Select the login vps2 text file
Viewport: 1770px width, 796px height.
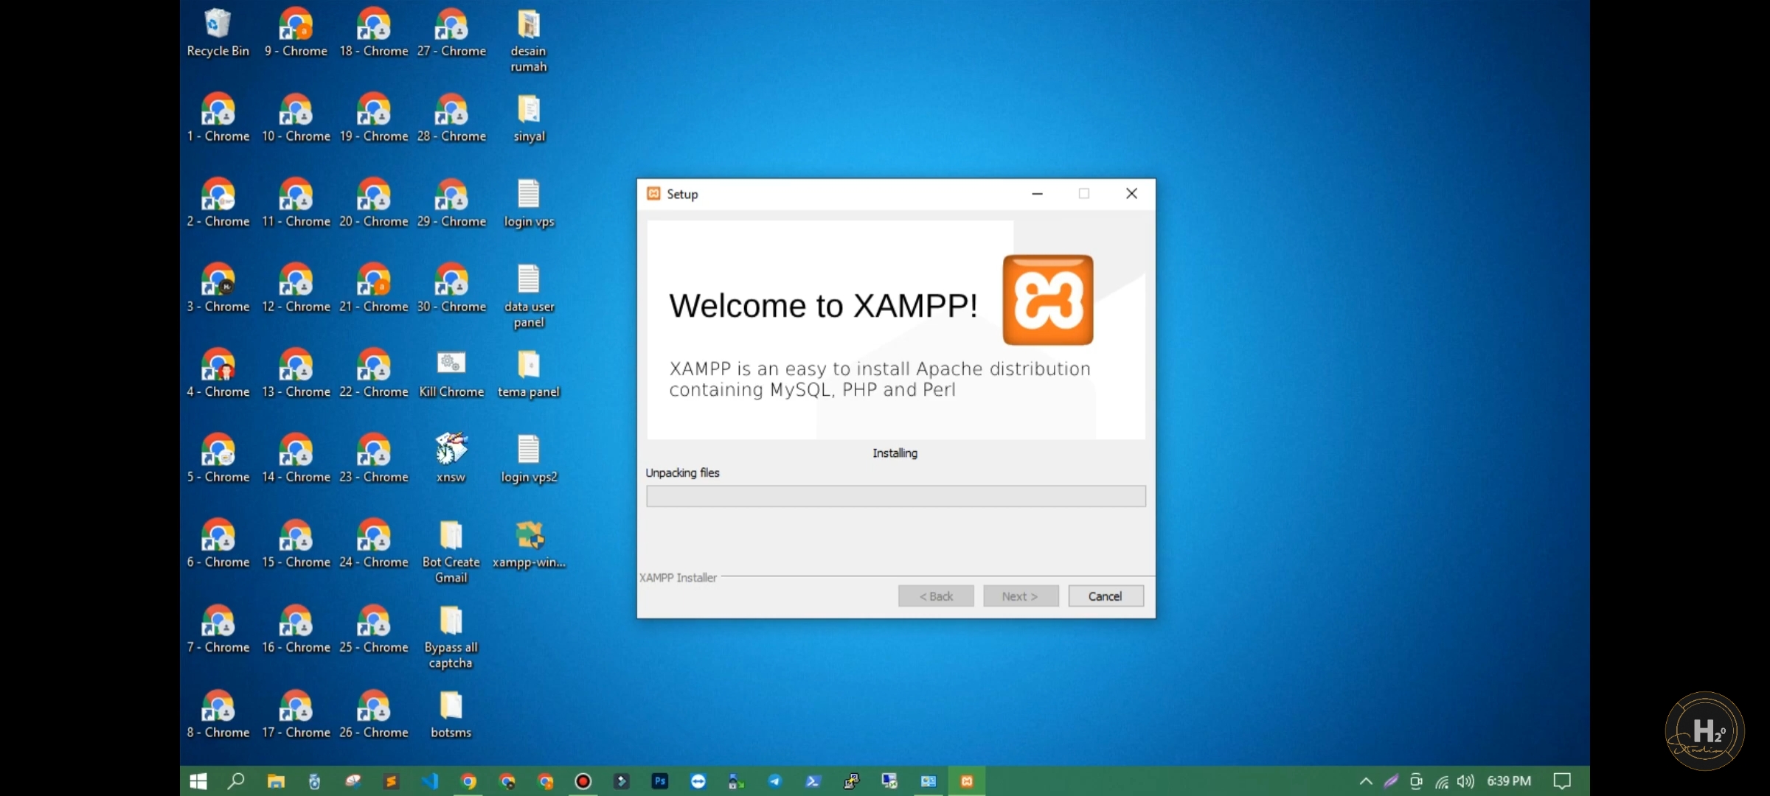529,458
